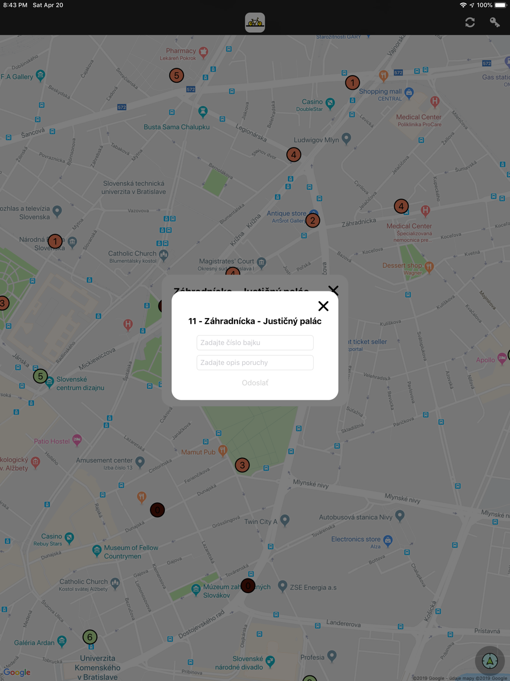The height and width of the screenshot is (681, 510).
Task: Select station marker 0 near Múzeum Slovákov
Action: coord(248,586)
